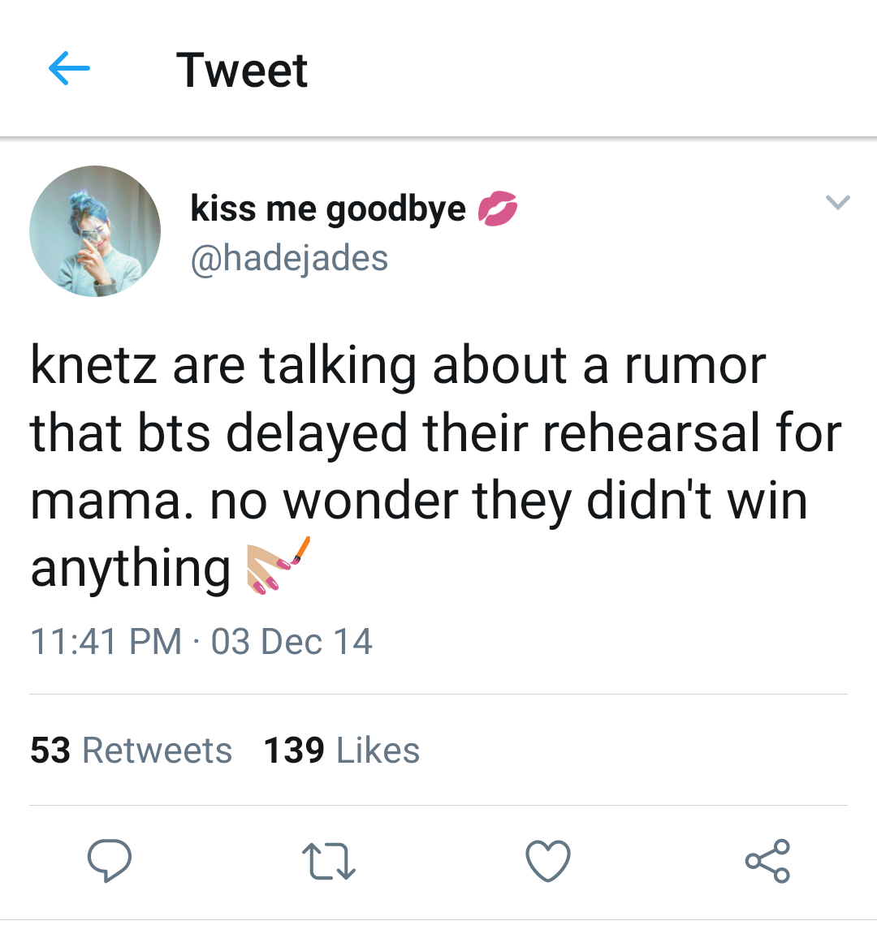The image size is (877, 925).
Task: Click the 03 Dec 14 date
Action: tap(292, 641)
